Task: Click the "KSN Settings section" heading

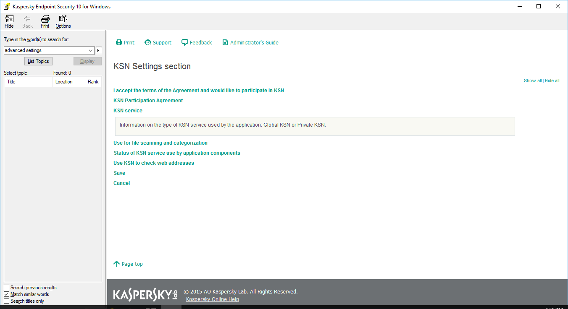Action: 152,66
